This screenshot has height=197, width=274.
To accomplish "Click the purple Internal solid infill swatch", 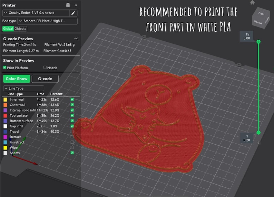I will pyautogui.click(x=5, y=110).
